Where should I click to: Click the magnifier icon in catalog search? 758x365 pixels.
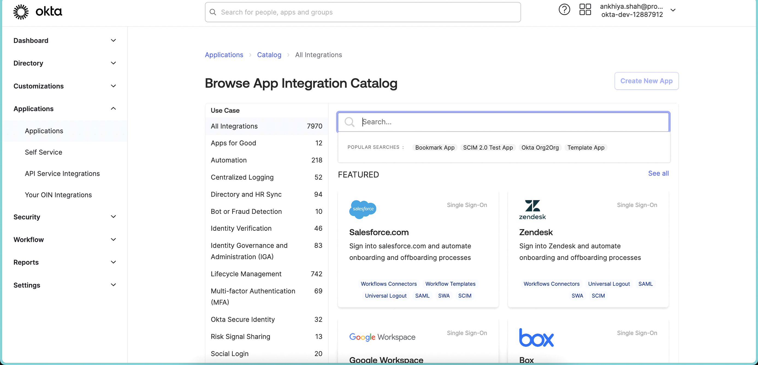(x=350, y=122)
